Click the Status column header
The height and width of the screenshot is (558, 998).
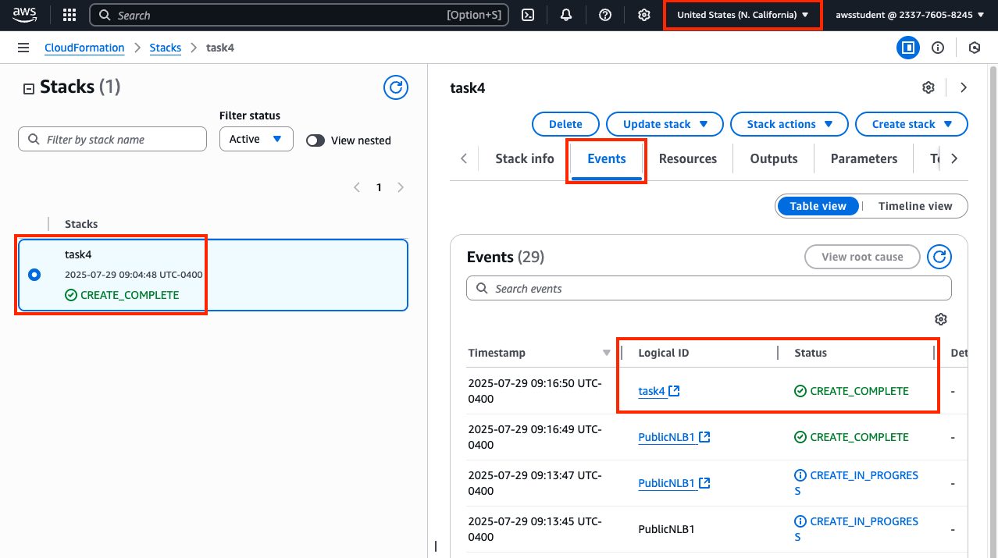point(811,353)
